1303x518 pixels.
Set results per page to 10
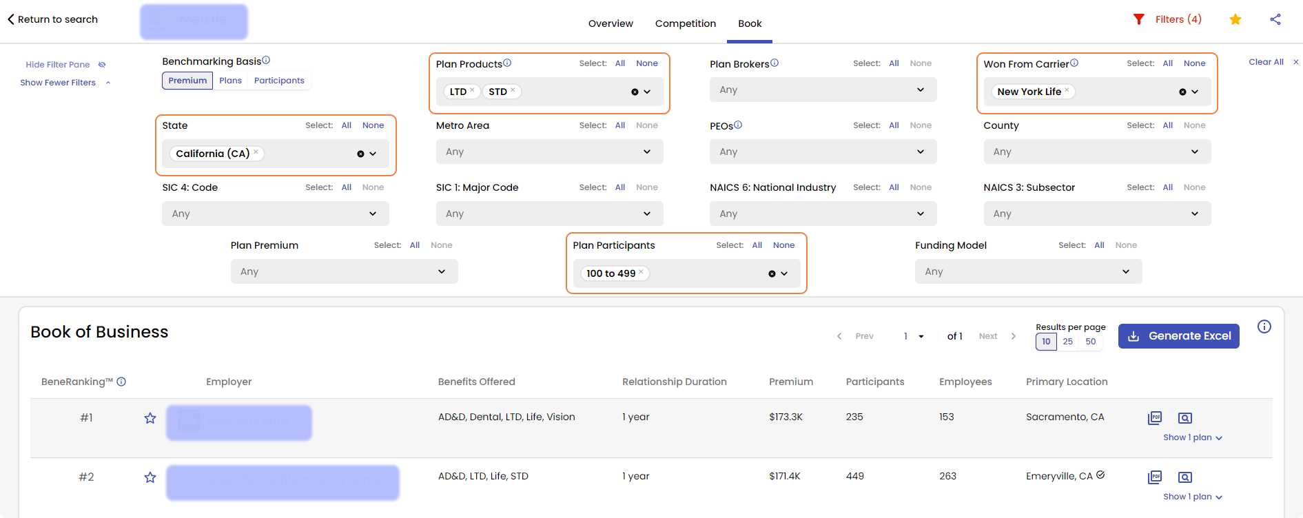1046,342
